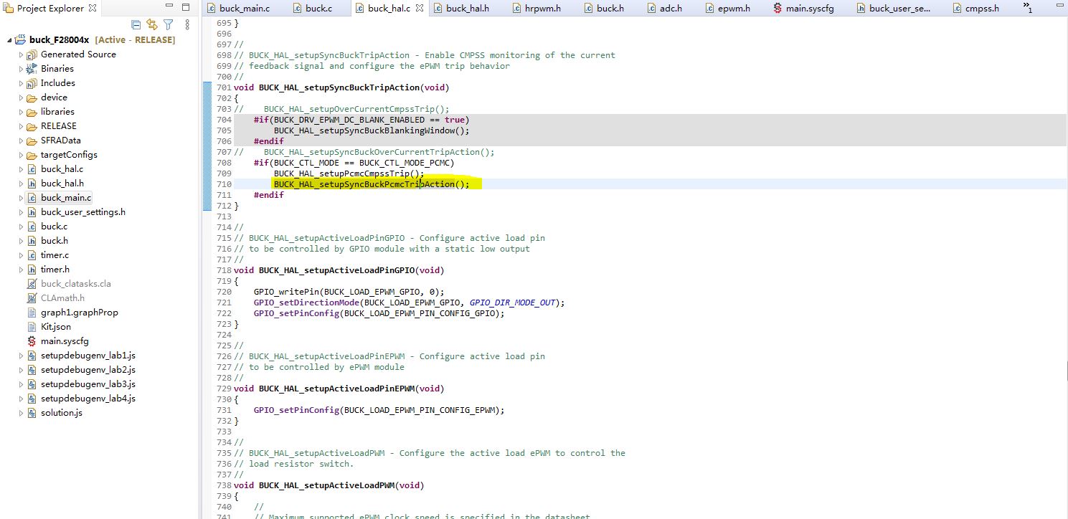
Task: Open the Project Explorer view menu dots
Action: [187, 24]
